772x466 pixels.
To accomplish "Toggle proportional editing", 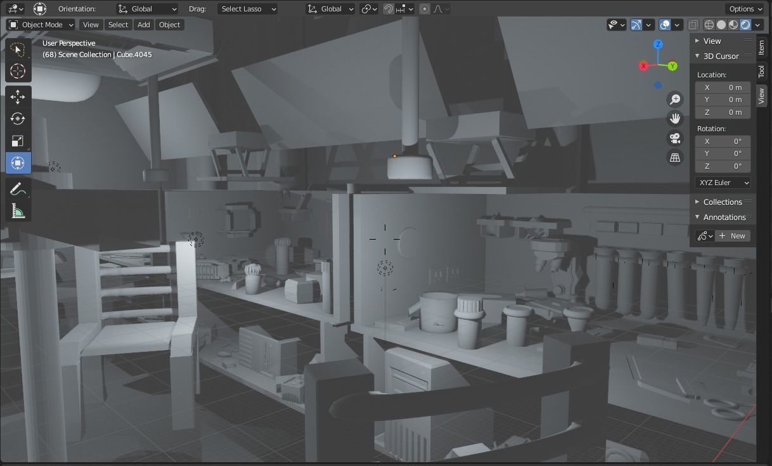I will pos(425,9).
